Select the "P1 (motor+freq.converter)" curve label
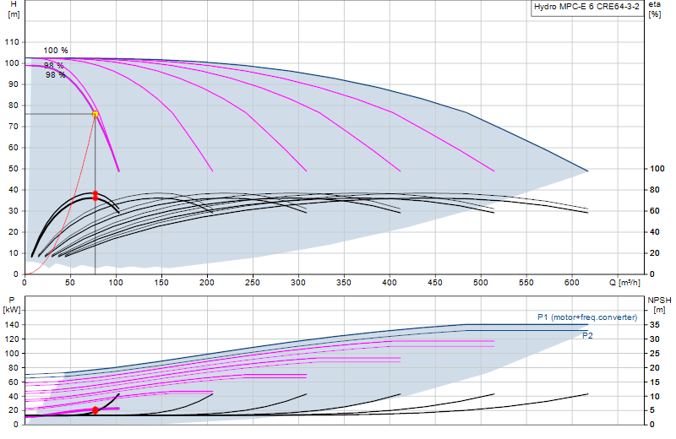The image size is (676, 439). (x=587, y=317)
